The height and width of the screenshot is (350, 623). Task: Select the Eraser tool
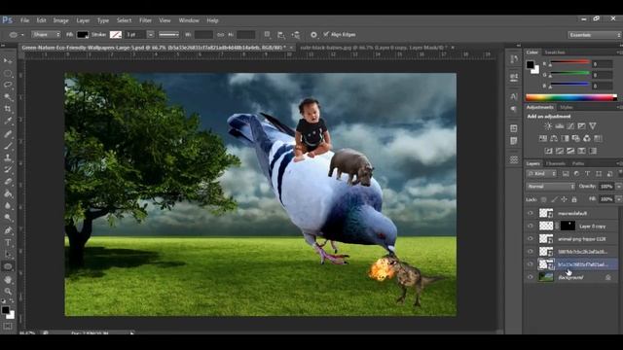coord(8,182)
